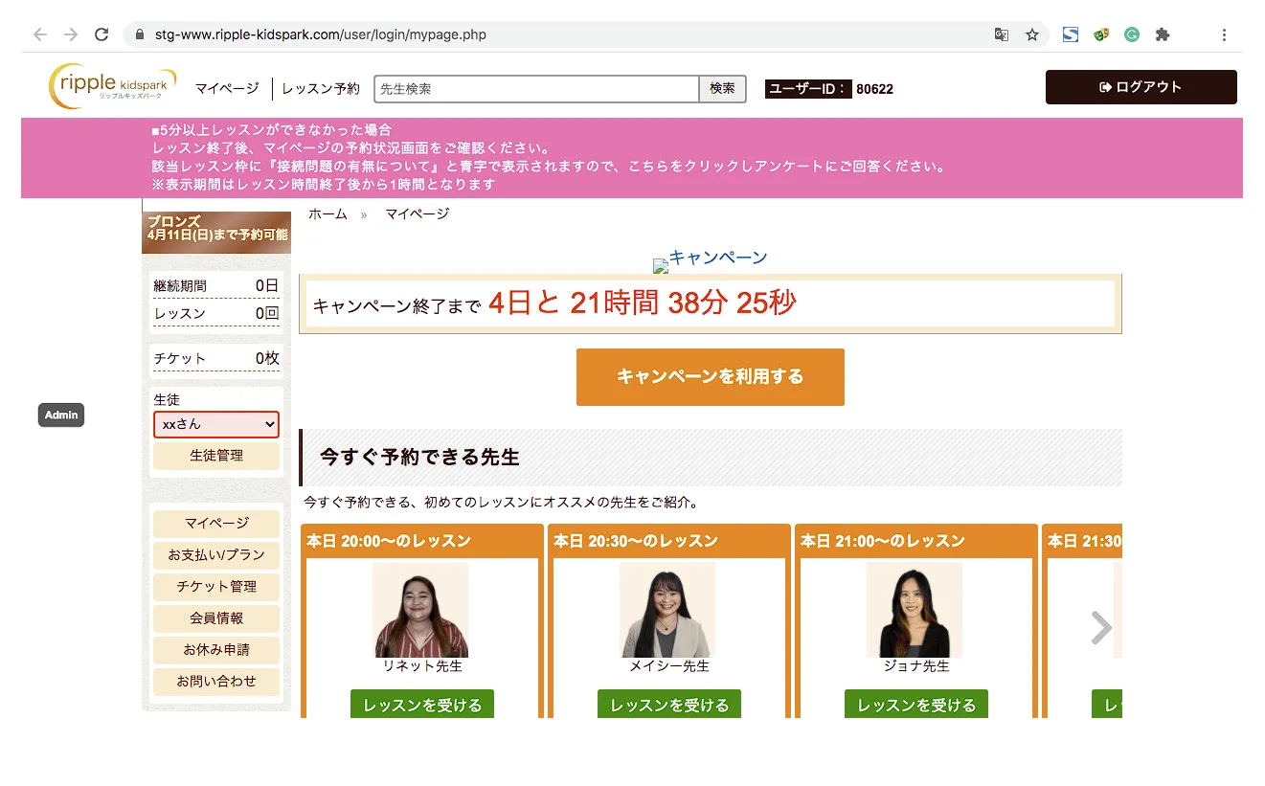The width and height of the screenshot is (1265, 786).
Task: Click the translate page icon
Action: coord(1002,34)
